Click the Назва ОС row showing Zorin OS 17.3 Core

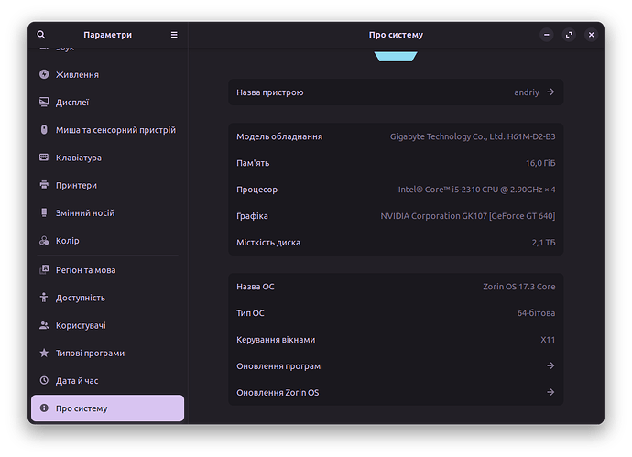pos(396,287)
